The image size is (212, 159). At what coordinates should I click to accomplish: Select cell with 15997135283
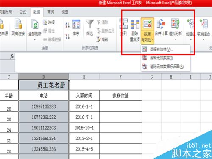pyautogui.click(x=44, y=106)
